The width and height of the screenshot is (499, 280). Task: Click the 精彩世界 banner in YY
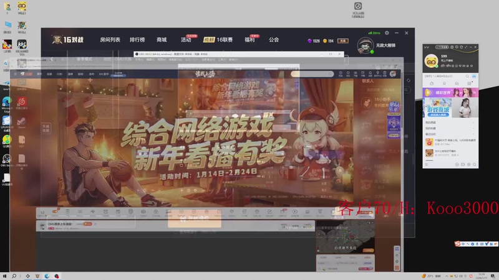(x=450, y=92)
